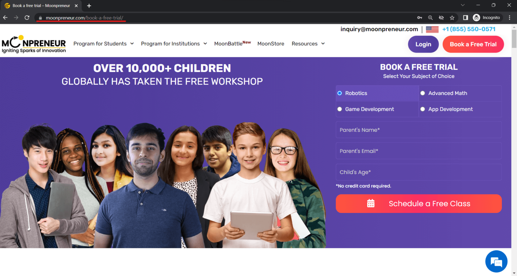Open a new tab with plus icon
Image resolution: width=517 pixels, height=276 pixels.
pyautogui.click(x=89, y=6)
